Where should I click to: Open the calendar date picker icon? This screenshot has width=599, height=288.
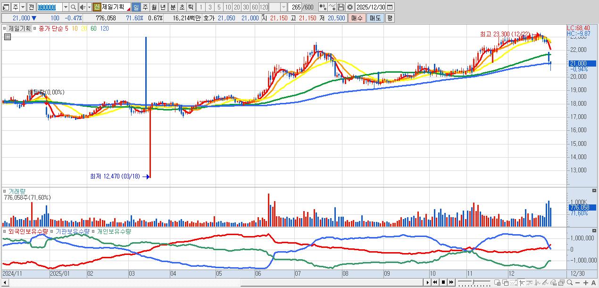click(x=391, y=7)
